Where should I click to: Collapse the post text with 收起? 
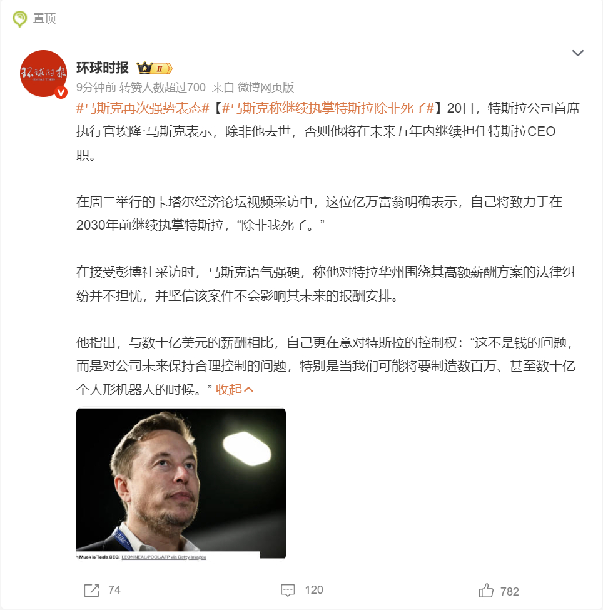[x=235, y=389]
